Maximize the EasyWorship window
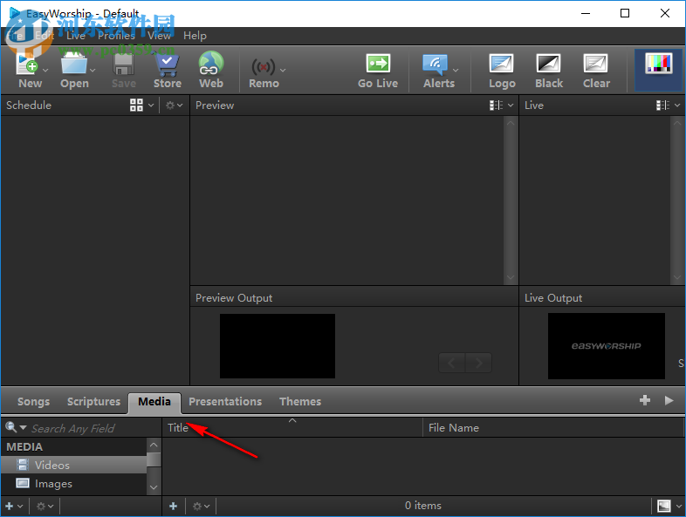The height and width of the screenshot is (517, 686). [625, 13]
